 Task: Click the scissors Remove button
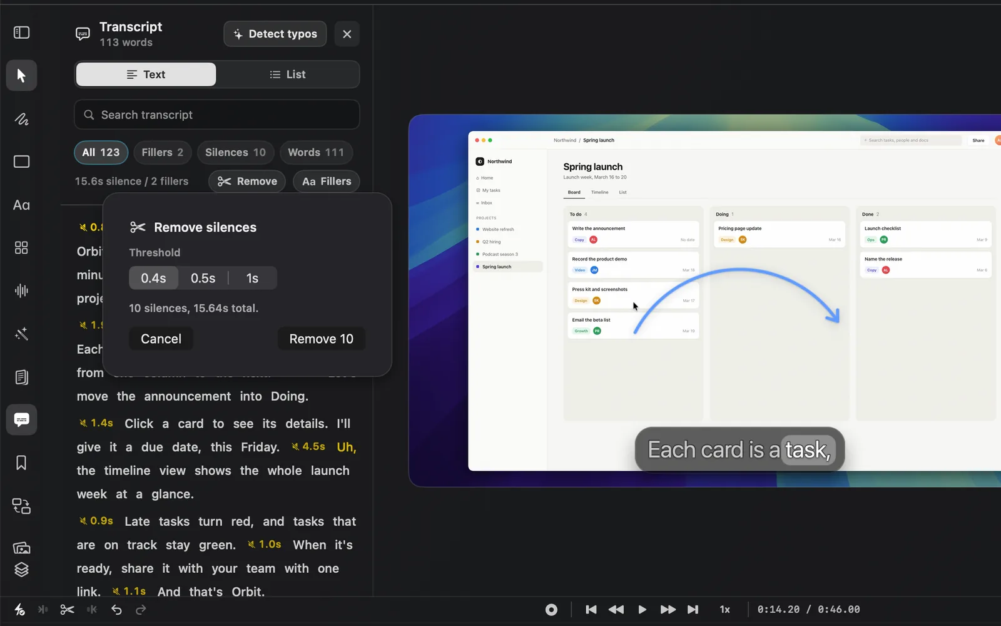247,182
